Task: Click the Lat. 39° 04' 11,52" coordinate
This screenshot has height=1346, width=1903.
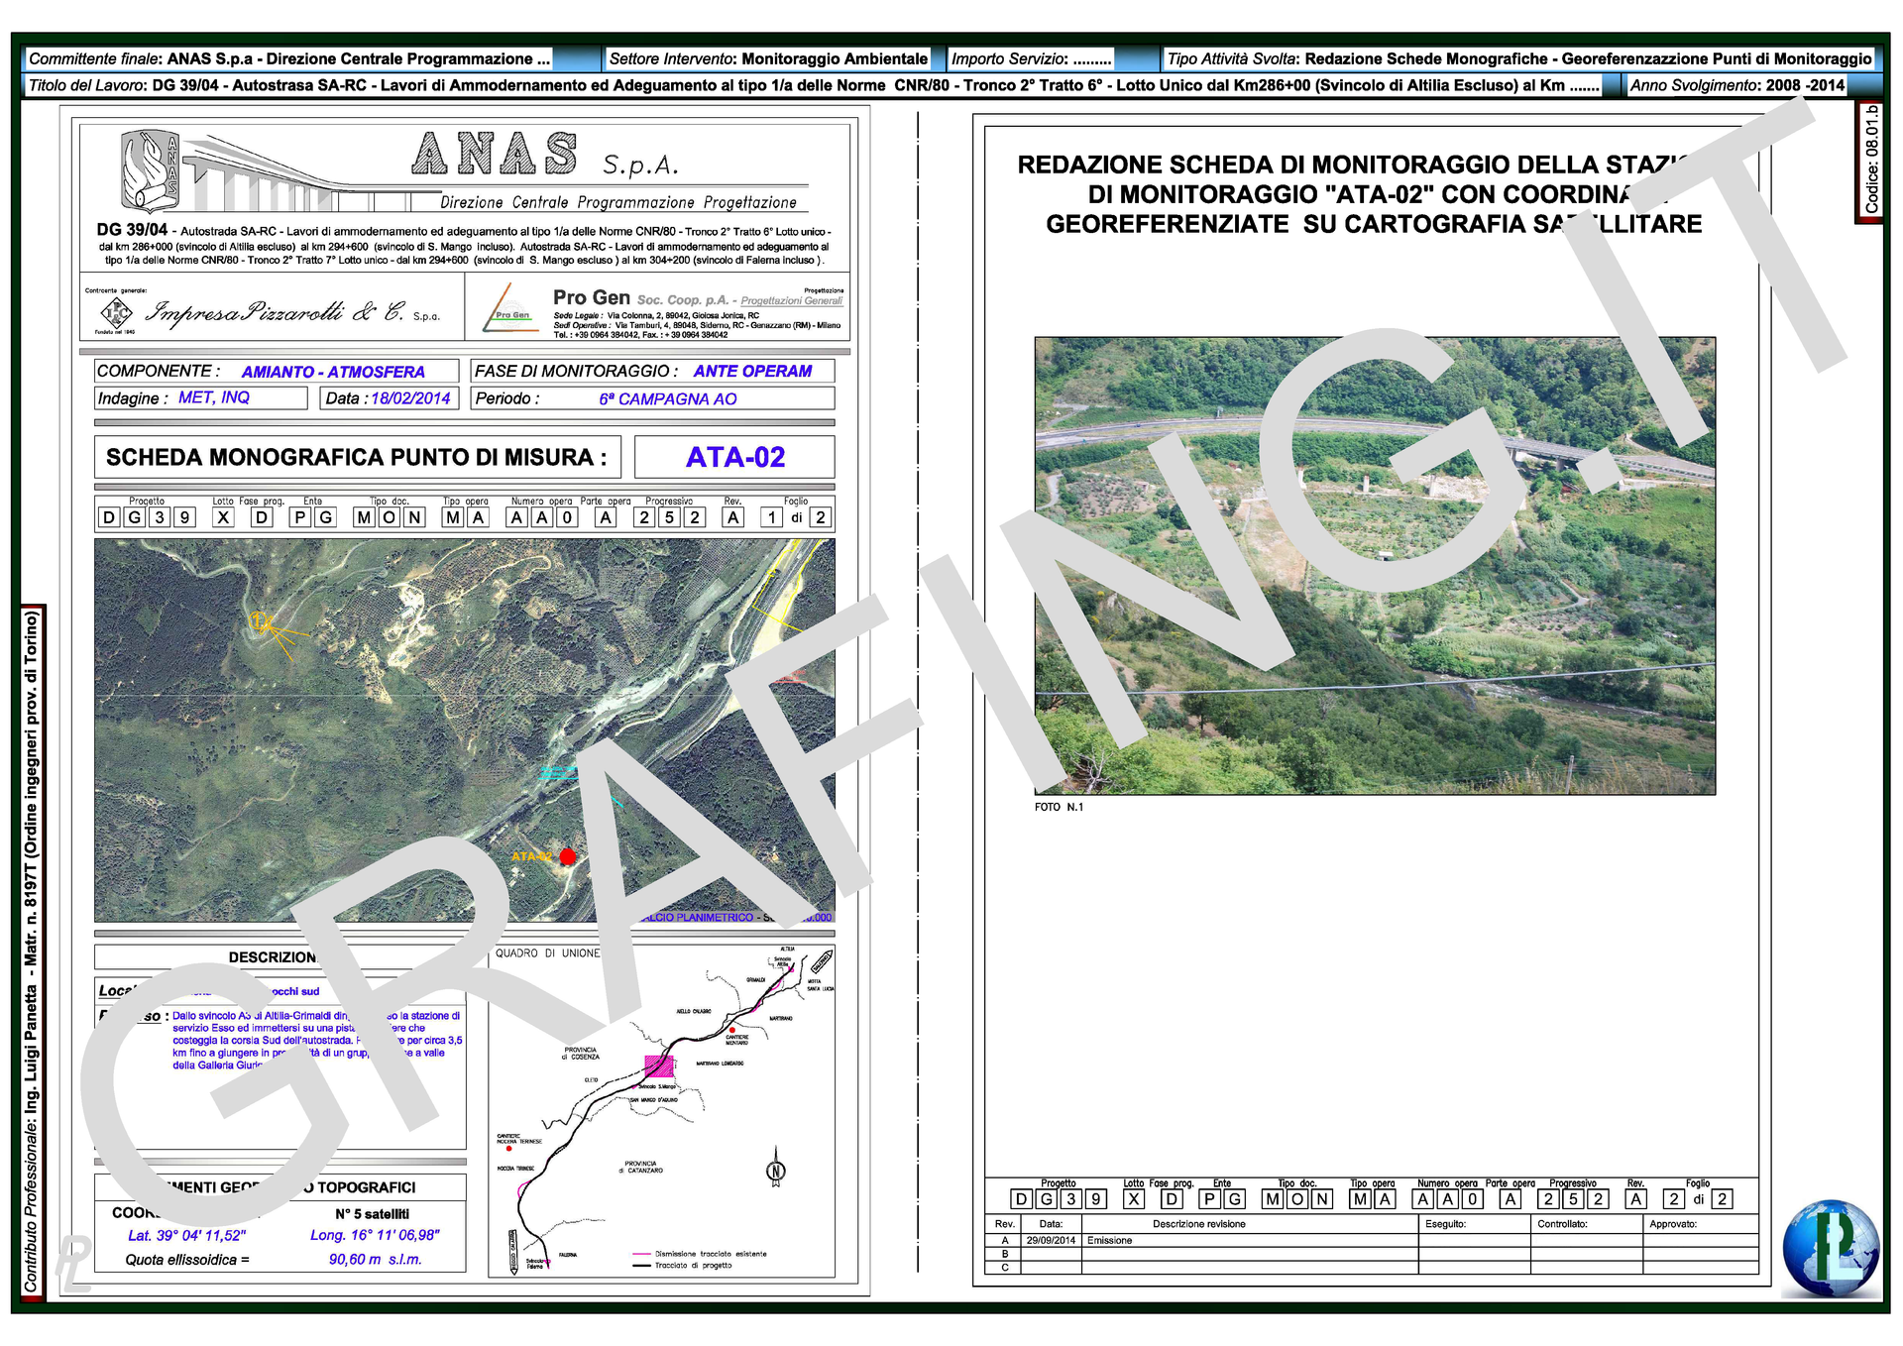Action: (187, 1235)
